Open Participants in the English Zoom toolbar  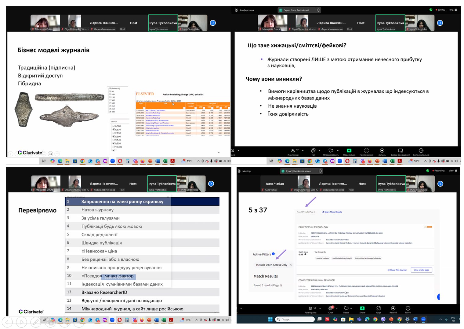(x=310, y=310)
